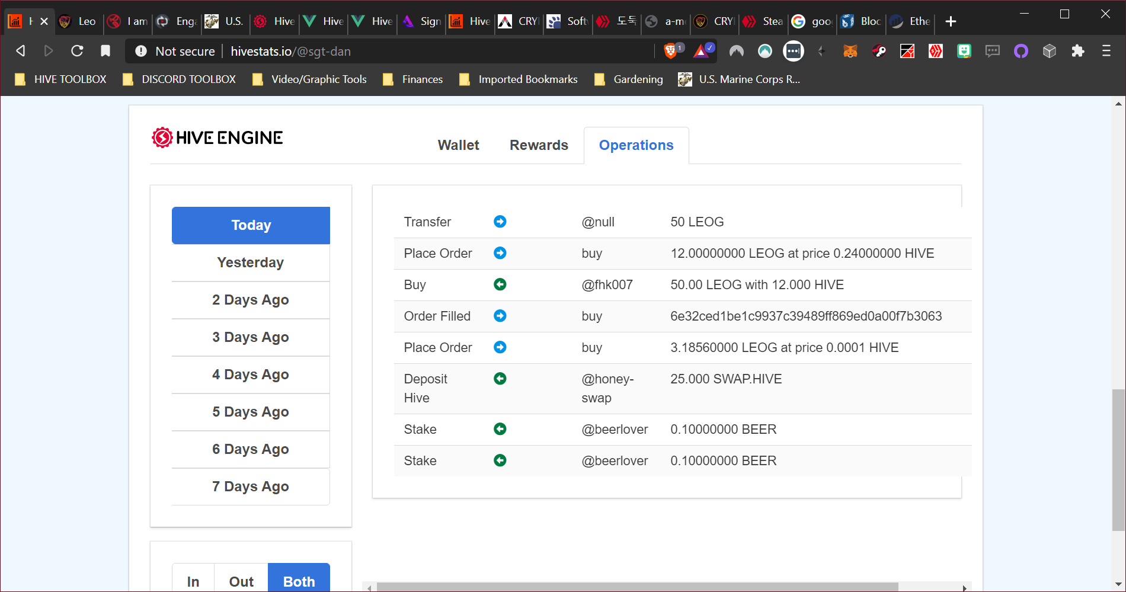Open the HIVE TOOLBOX bookmark folder

click(x=60, y=79)
